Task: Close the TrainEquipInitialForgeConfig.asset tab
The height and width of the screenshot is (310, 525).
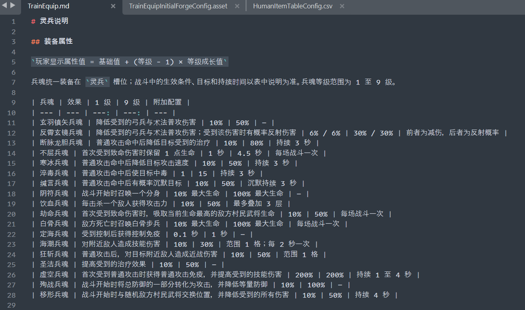Action: (237, 6)
